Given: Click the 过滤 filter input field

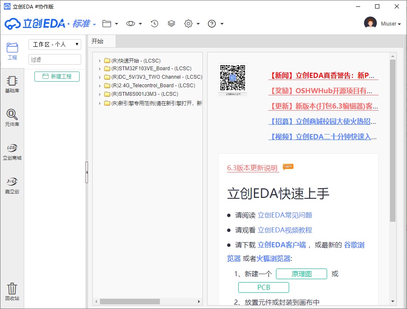Looking at the screenshot, I should tap(54, 60).
